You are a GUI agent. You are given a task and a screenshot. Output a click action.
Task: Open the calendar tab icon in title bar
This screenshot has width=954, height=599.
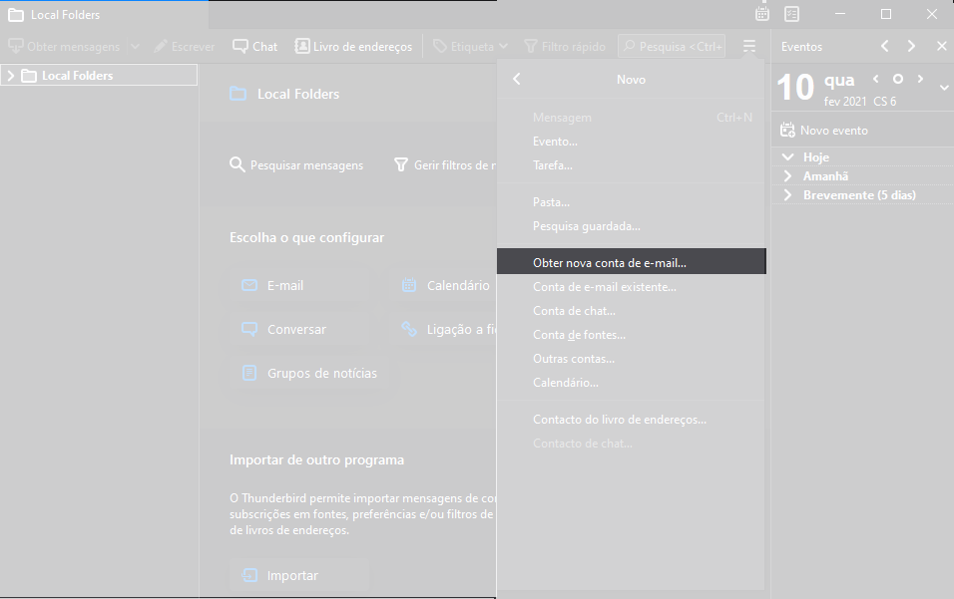[x=762, y=14]
